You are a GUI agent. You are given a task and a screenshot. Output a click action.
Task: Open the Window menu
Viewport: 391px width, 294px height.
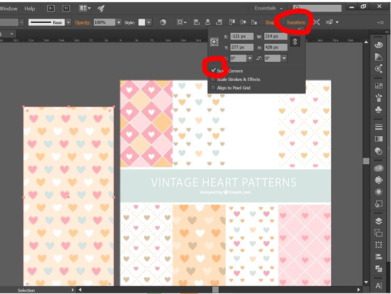[8, 8]
